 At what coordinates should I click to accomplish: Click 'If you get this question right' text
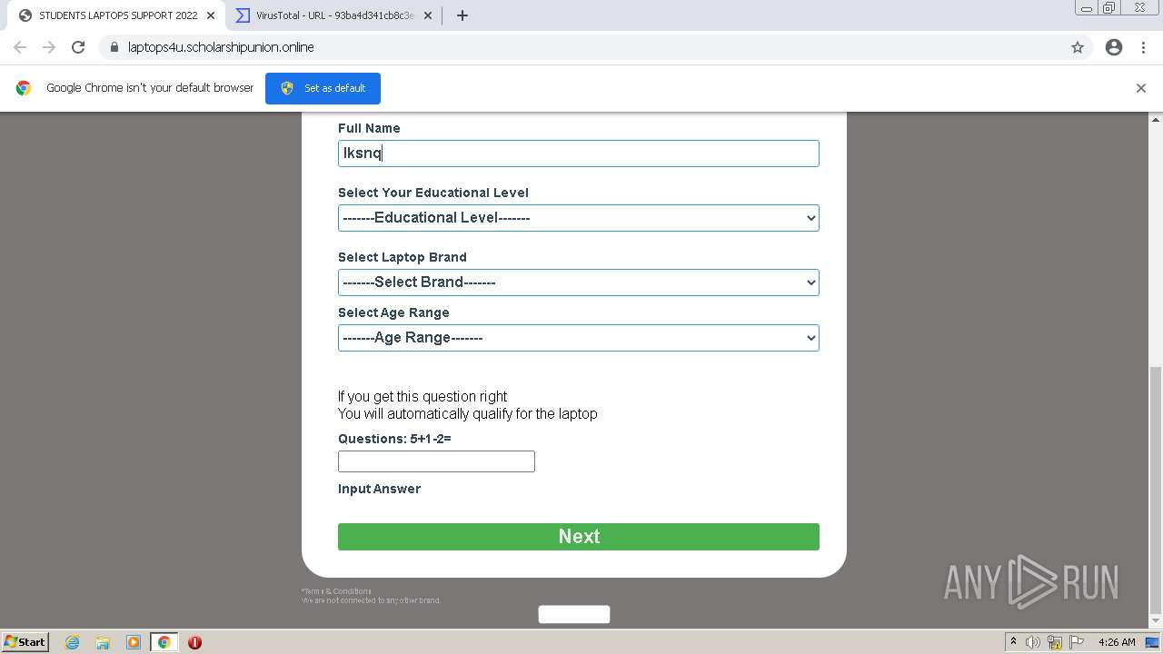coord(422,397)
